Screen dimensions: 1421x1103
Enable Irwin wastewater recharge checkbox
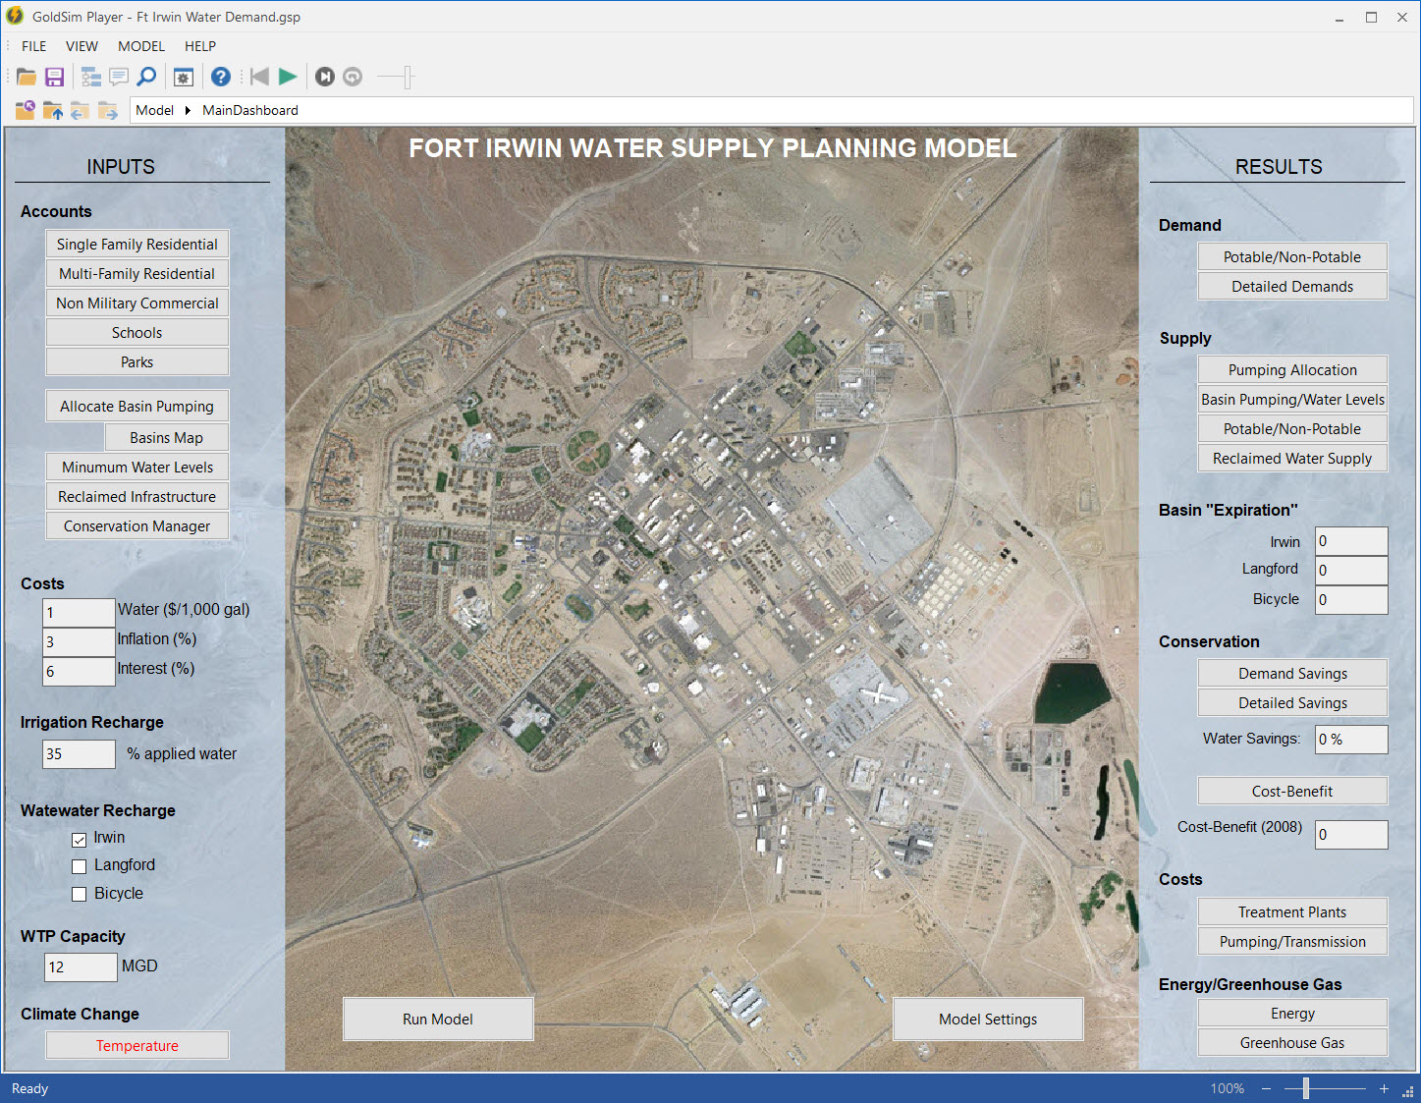[x=80, y=840]
